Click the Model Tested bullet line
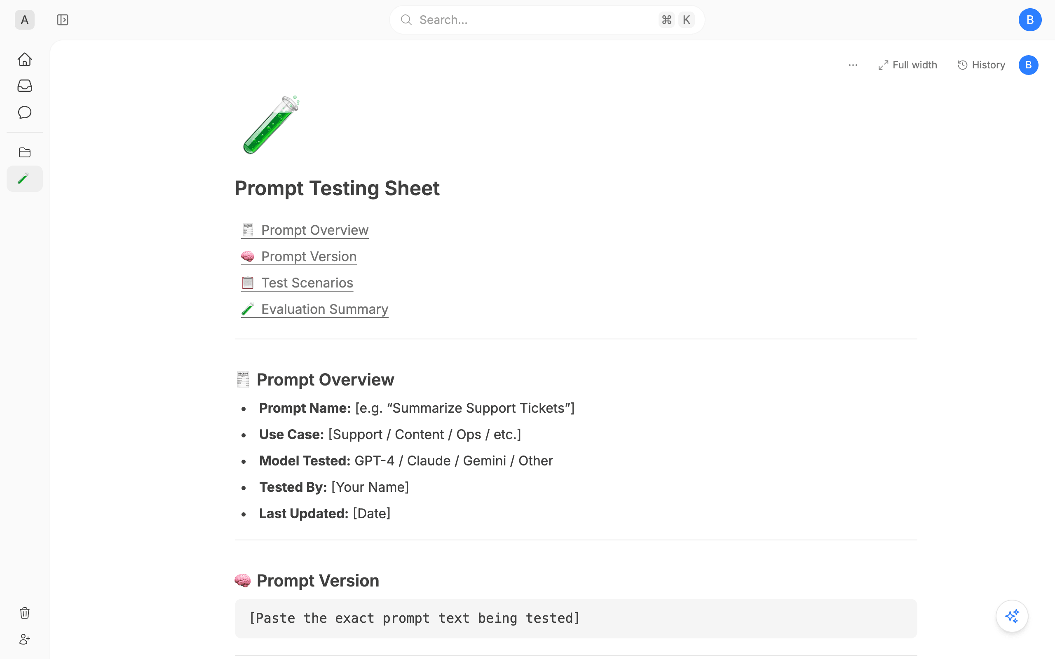This screenshot has width=1055, height=659. click(406, 461)
